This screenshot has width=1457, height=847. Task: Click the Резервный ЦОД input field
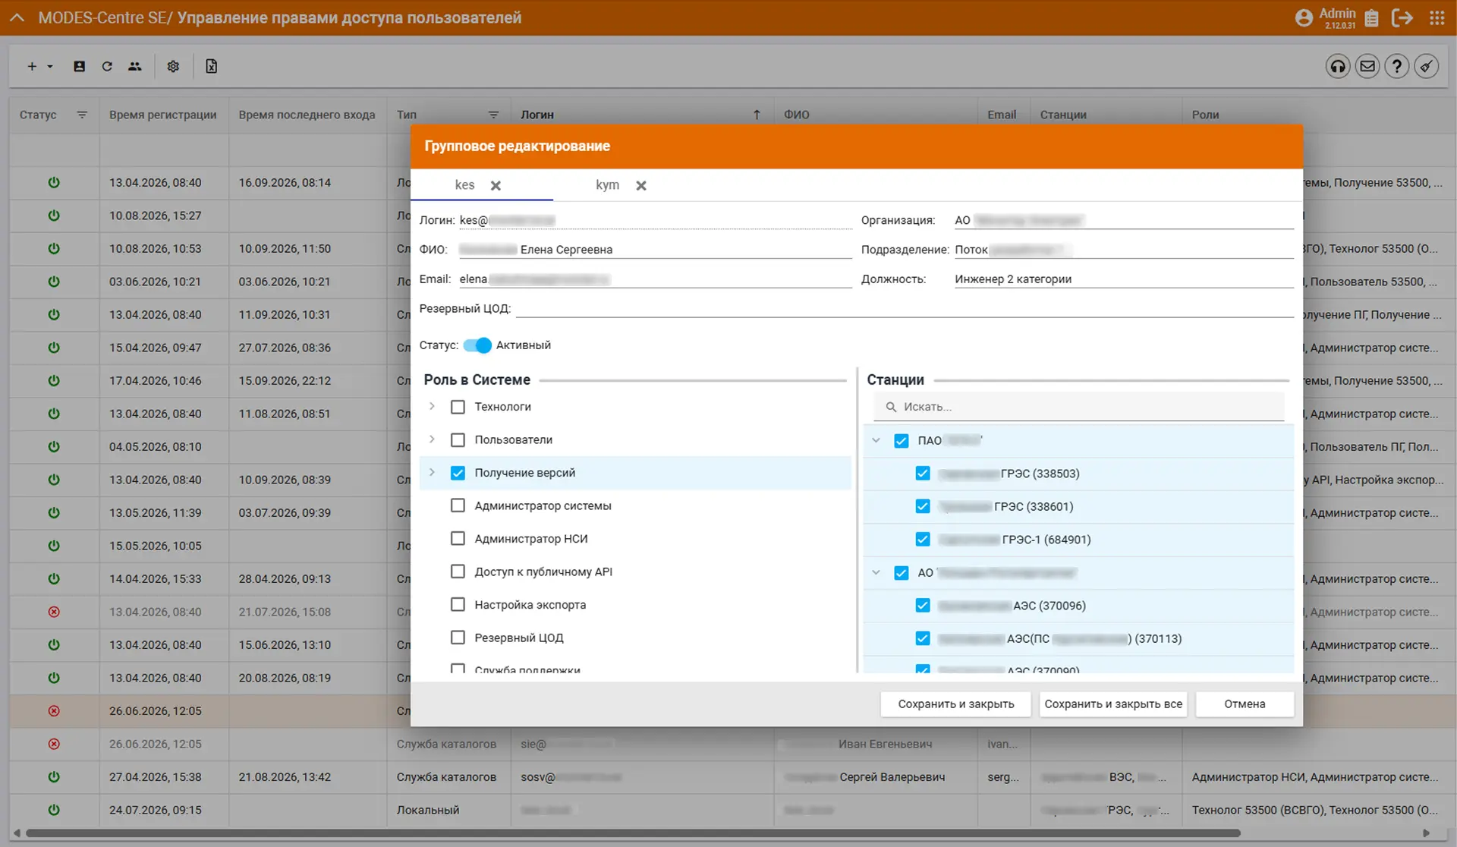905,309
